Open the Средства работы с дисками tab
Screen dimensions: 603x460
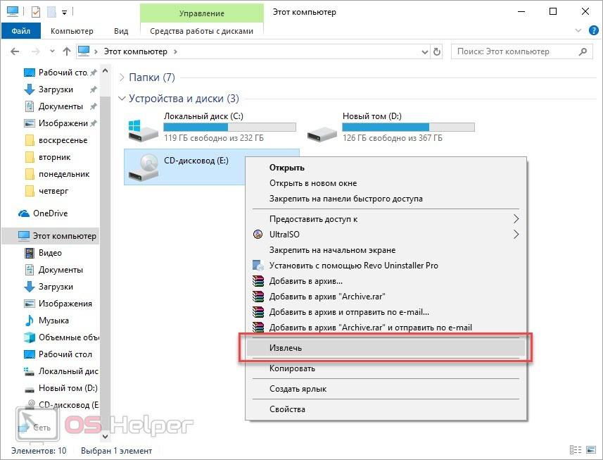[x=201, y=31]
